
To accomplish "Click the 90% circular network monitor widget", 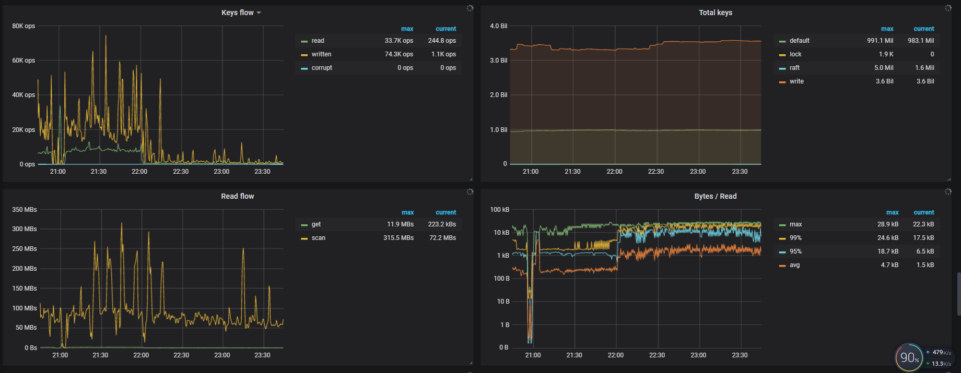I will 909,357.
